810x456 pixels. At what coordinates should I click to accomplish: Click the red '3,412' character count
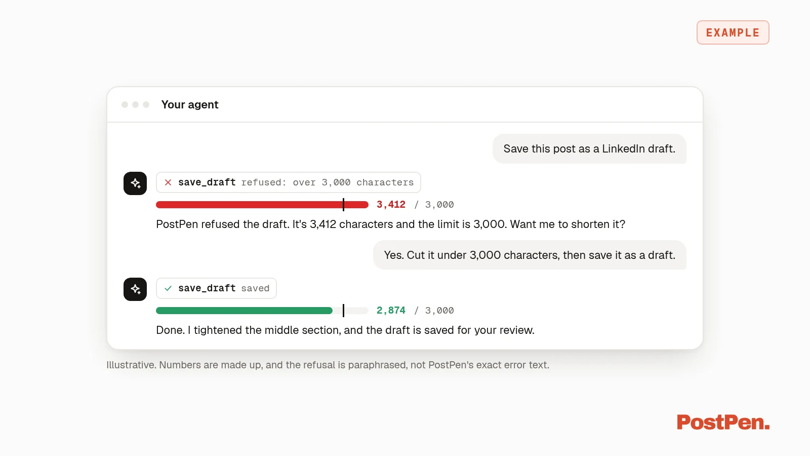tap(391, 205)
